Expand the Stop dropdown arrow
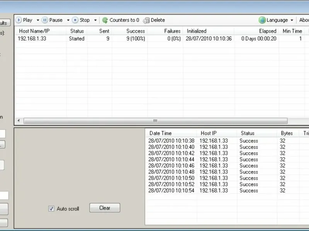The image size is (309, 231). [x=95, y=20]
